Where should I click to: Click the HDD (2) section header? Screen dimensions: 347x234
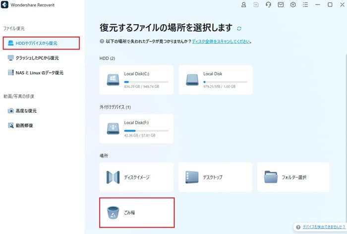108,58
